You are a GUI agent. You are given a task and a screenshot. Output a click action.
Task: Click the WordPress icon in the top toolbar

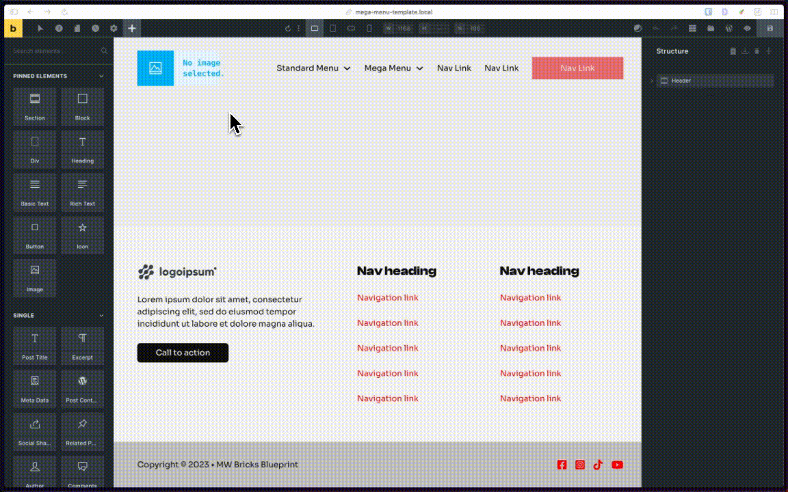729,29
